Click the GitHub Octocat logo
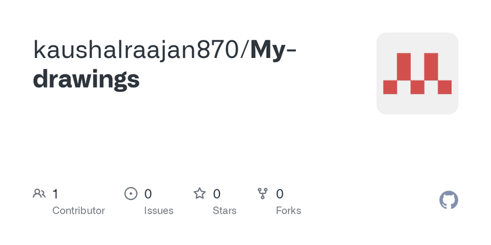The image size is (491, 245). pos(449,200)
